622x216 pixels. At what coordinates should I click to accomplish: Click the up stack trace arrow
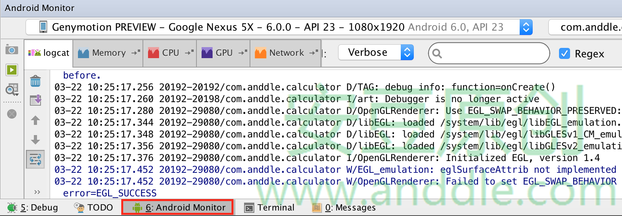35,120
